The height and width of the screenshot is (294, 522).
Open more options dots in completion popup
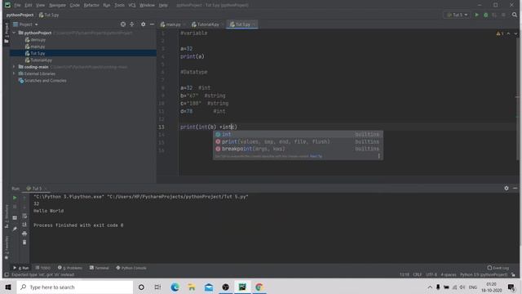pos(378,156)
